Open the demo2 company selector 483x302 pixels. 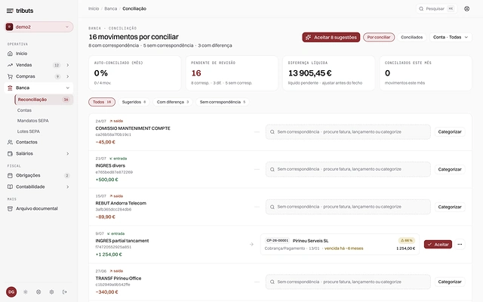click(x=38, y=27)
